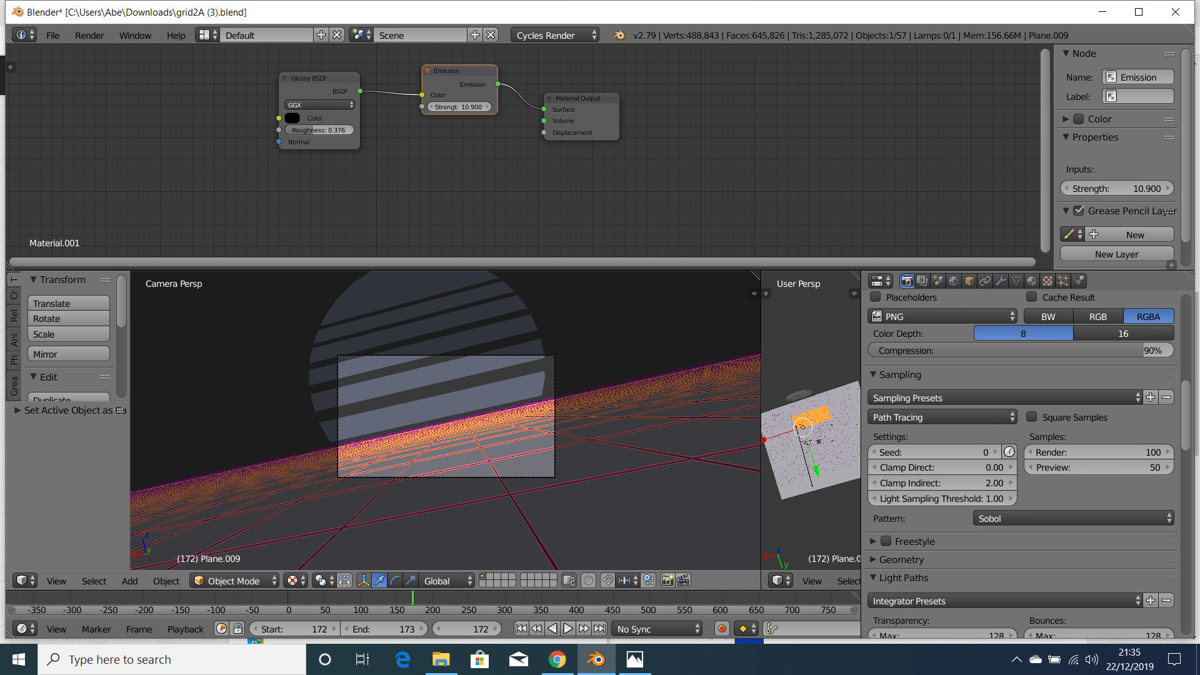Click the Glossy BSDF Color swatch
Viewport: 1200px width, 675px height.
(x=292, y=118)
